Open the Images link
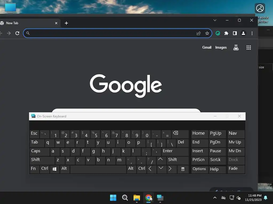The image size is (273, 204). (221, 47)
